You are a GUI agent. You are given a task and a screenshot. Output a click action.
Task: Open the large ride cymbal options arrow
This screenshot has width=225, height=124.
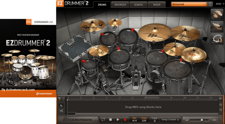click(154, 42)
